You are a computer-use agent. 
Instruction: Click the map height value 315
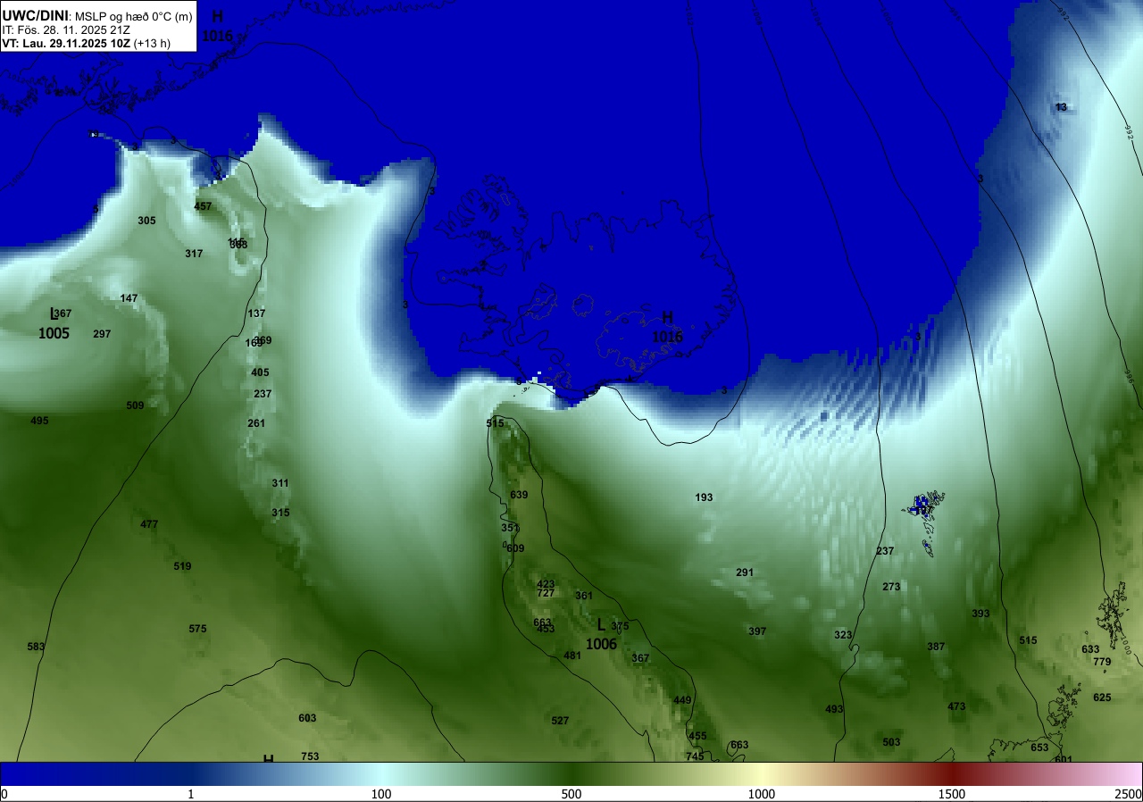pyautogui.click(x=280, y=513)
